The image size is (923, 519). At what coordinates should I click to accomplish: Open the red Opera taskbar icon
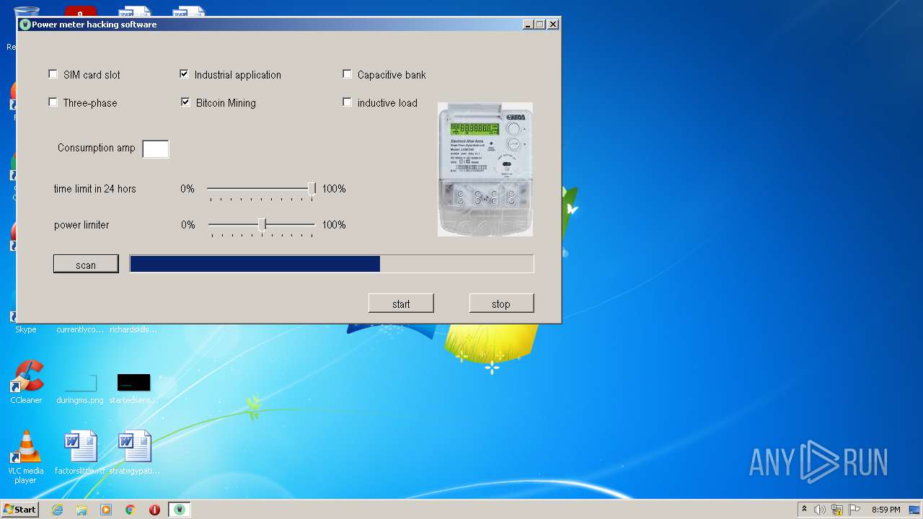pyautogui.click(x=154, y=510)
